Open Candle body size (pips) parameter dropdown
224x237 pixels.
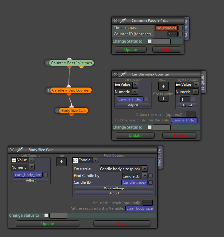coord(123,169)
